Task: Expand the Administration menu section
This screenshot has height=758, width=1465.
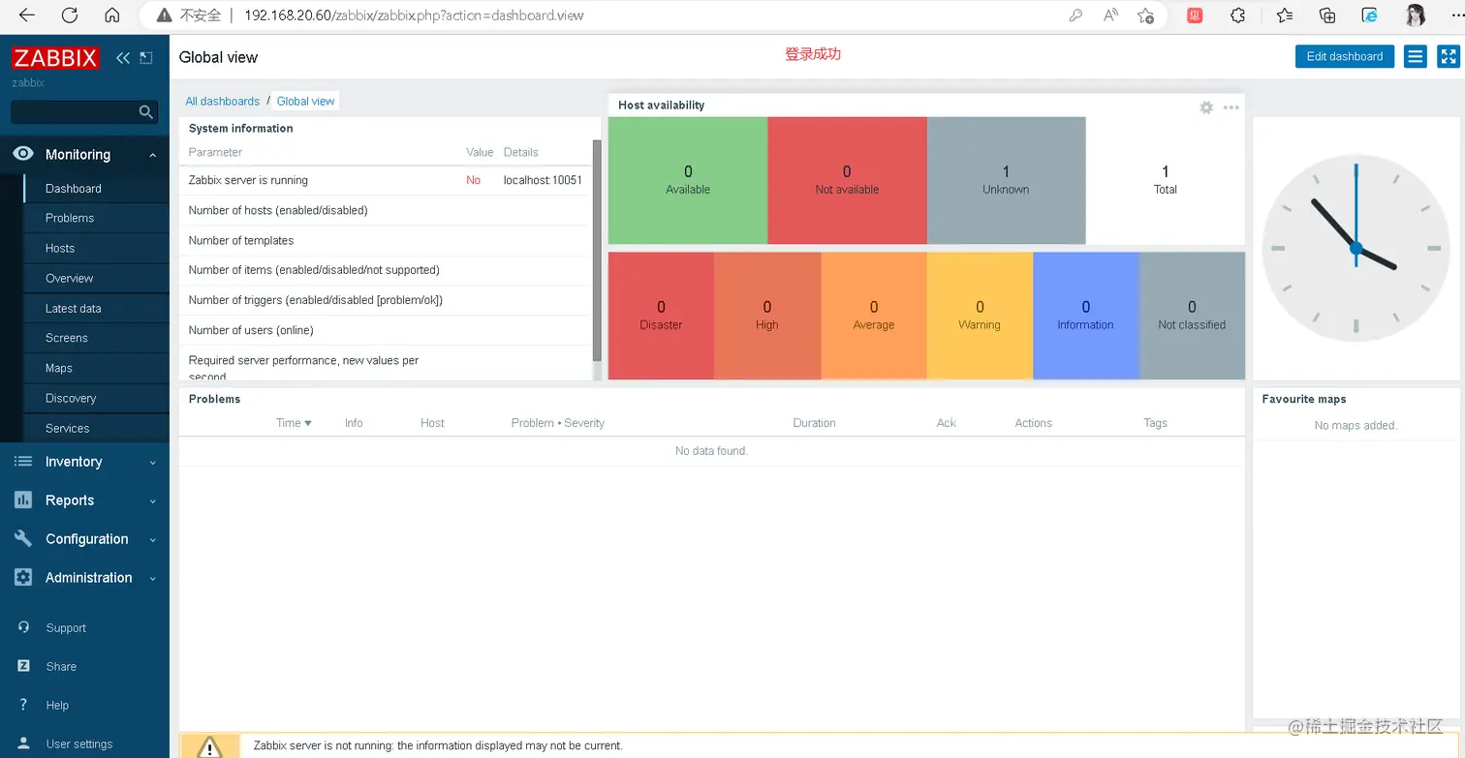Action: (152, 579)
